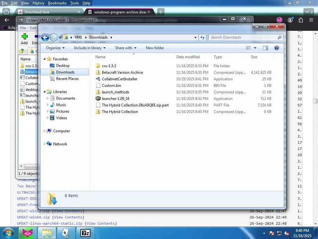Open the File menu in 7-Zip
Screen dimensions: 318x239
click(x=23, y=28)
